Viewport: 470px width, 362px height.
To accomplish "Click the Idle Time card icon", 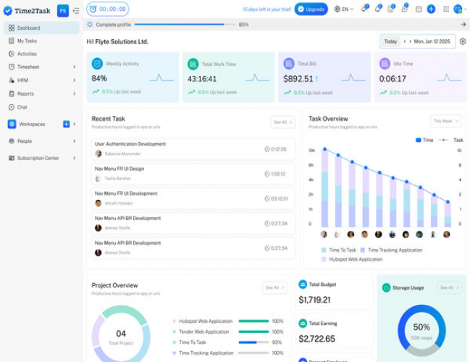I will pyautogui.click(x=385, y=64).
